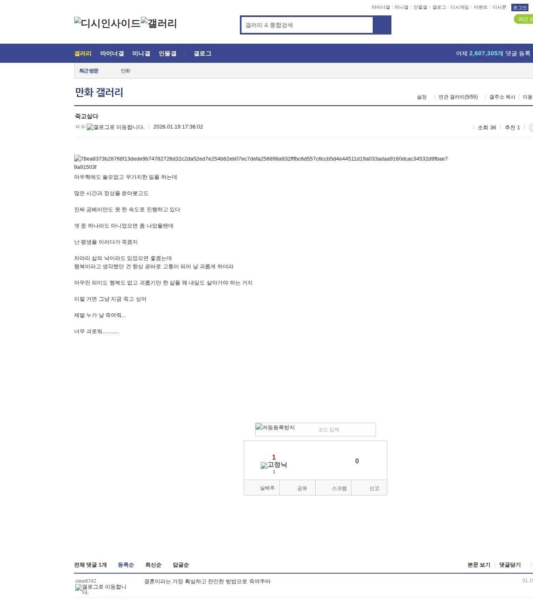Select 갤로그 in the blue navigation bar

[202, 54]
